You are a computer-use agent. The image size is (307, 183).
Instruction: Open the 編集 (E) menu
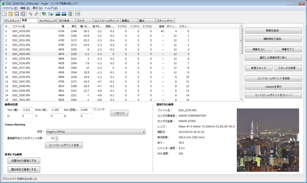(x=25, y=8)
